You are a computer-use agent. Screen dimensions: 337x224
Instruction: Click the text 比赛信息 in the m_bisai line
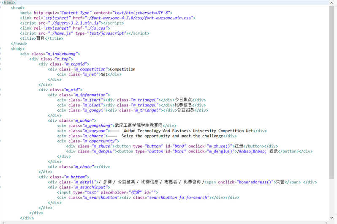183,105
